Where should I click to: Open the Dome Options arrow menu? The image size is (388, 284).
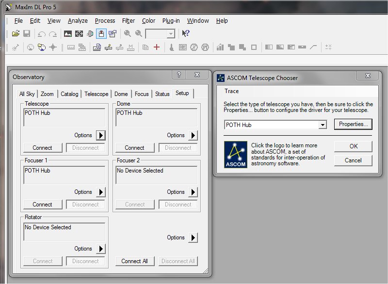(193, 135)
